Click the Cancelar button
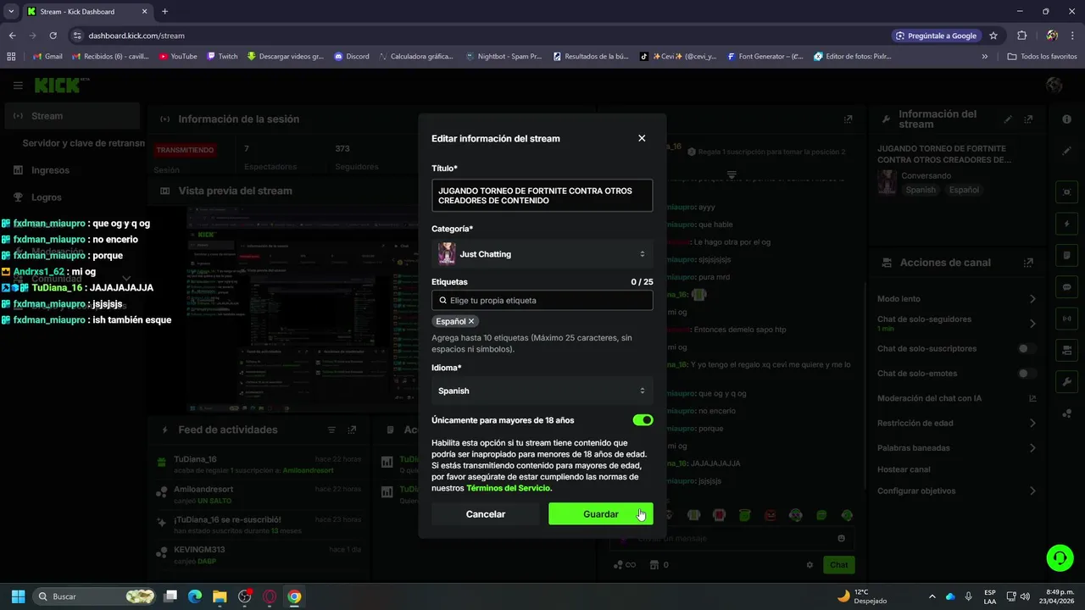Viewport: 1085px width, 610px height. 486,514
